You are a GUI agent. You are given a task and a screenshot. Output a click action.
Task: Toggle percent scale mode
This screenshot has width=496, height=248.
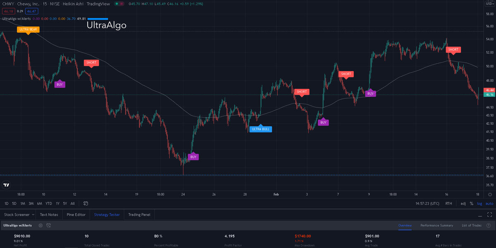coord(471,203)
